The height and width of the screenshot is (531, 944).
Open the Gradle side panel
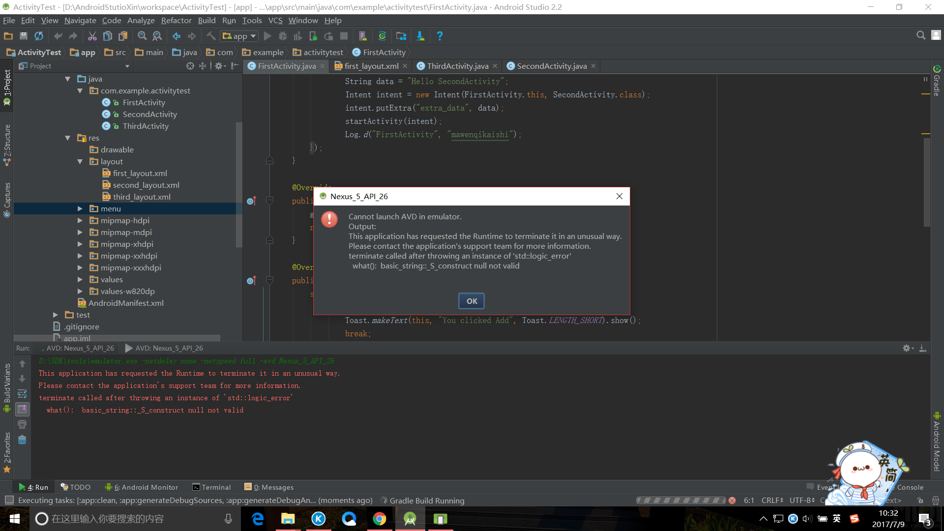(x=937, y=81)
